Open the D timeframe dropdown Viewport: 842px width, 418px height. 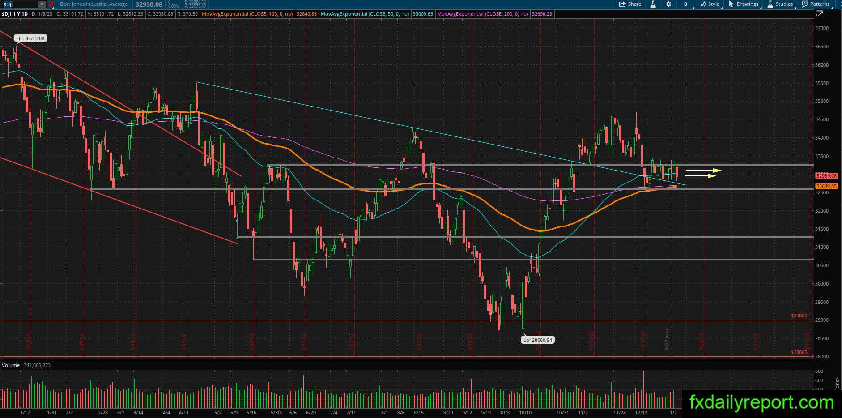pyautogui.click(x=685, y=4)
